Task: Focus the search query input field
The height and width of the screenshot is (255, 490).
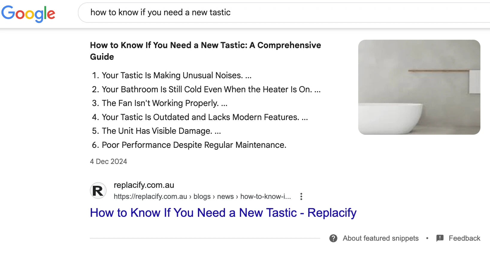Action: tap(270, 13)
